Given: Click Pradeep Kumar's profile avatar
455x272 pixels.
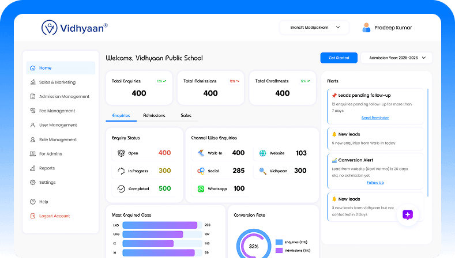Looking at the screenshot, I should tap(366, 28).
